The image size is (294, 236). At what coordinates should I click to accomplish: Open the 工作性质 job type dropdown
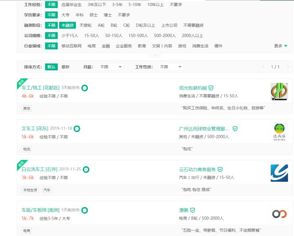point(170,67)
